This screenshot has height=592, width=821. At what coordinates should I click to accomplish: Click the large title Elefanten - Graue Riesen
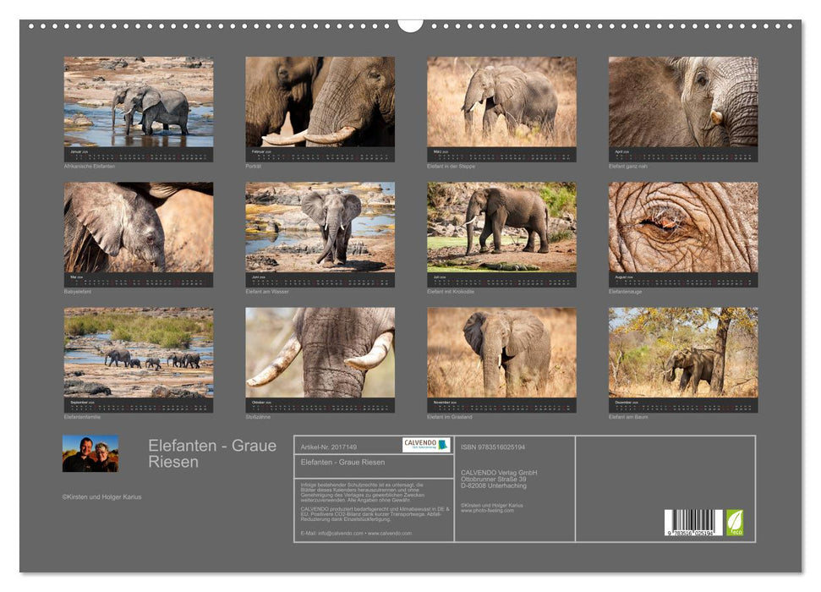211,453
